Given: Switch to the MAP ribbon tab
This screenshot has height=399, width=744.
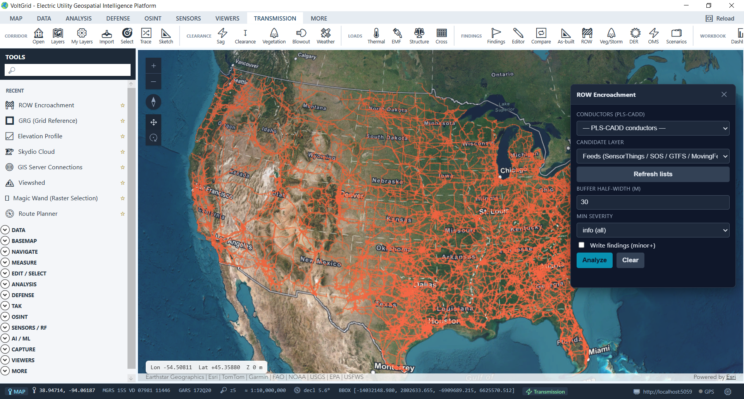Looking at the screenshot, I should click(x=16, y=18).
